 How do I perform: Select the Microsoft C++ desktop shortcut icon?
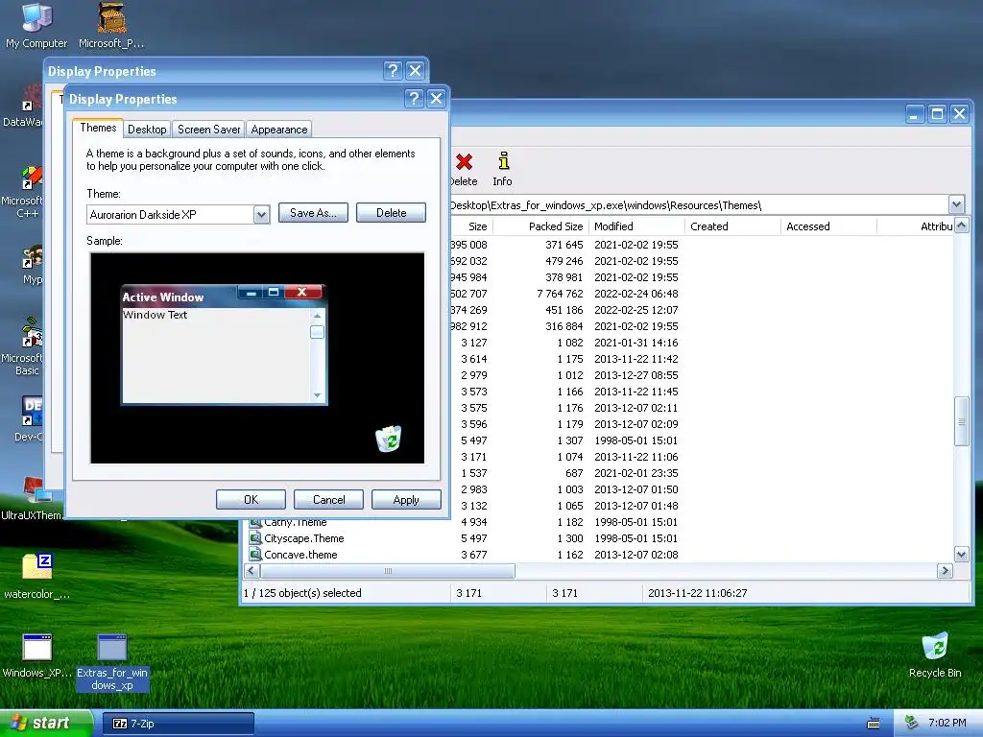tap(30, 178)
